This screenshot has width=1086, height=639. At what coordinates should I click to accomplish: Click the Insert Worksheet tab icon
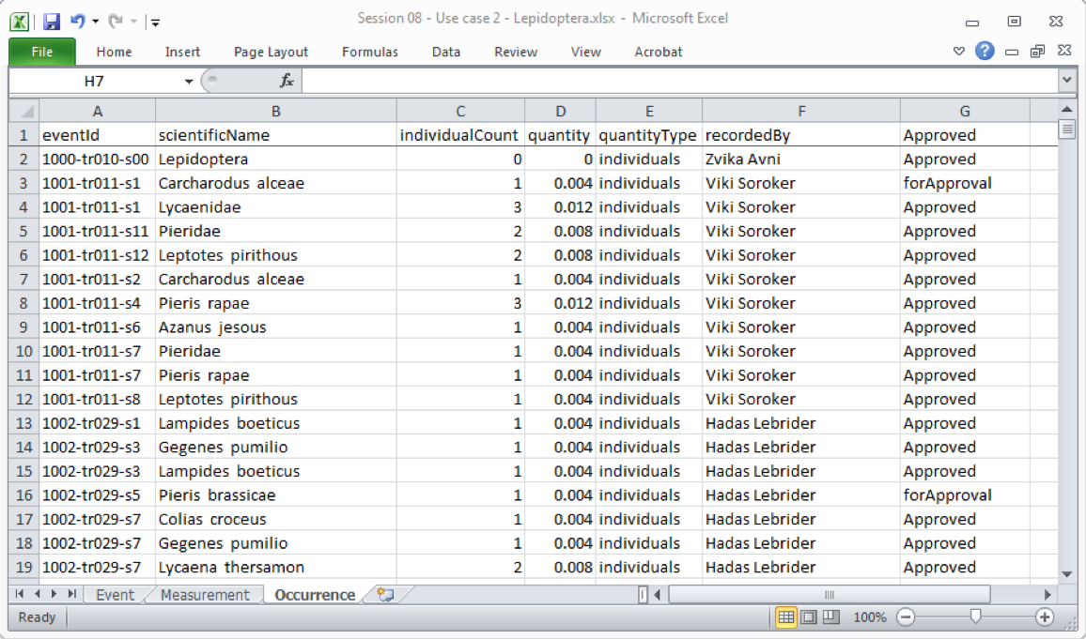[x=384, y=595]
